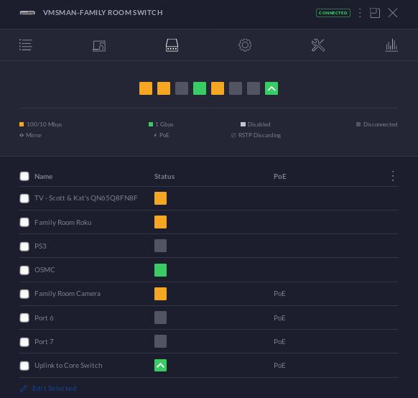Click the green uplink port square in diagram
This screenshot has height=398, width=418.
(271, 88)
